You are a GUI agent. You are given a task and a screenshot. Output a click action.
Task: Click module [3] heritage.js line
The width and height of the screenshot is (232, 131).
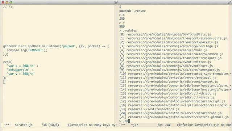pos(169,46)
